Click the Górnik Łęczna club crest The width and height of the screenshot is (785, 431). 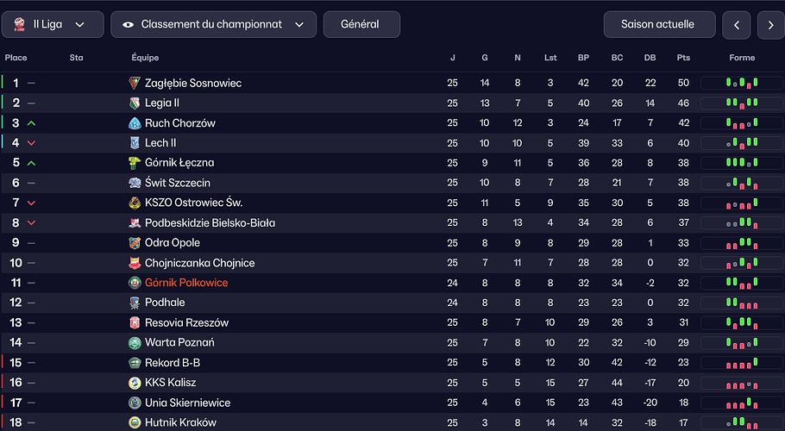(x=135, y=163)
